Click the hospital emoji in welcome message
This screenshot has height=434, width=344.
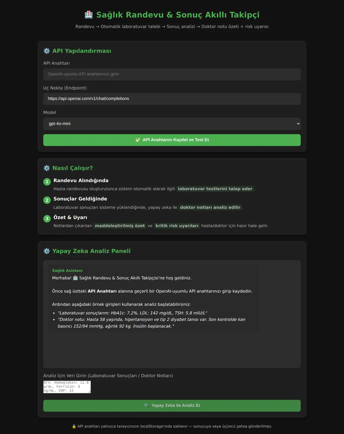click(x=75, y=278)
